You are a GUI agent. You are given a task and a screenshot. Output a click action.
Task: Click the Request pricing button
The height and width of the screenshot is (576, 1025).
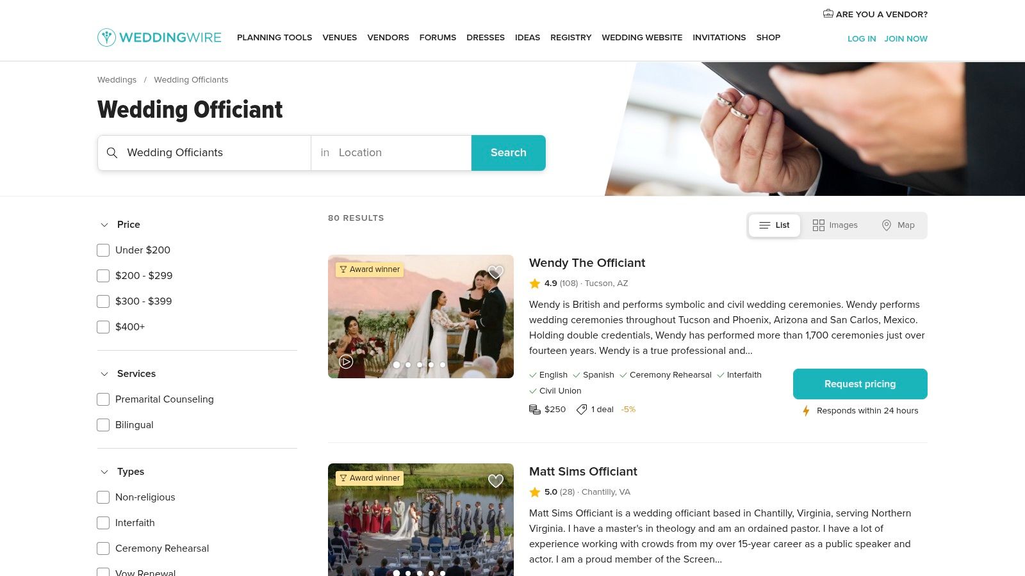860,384
